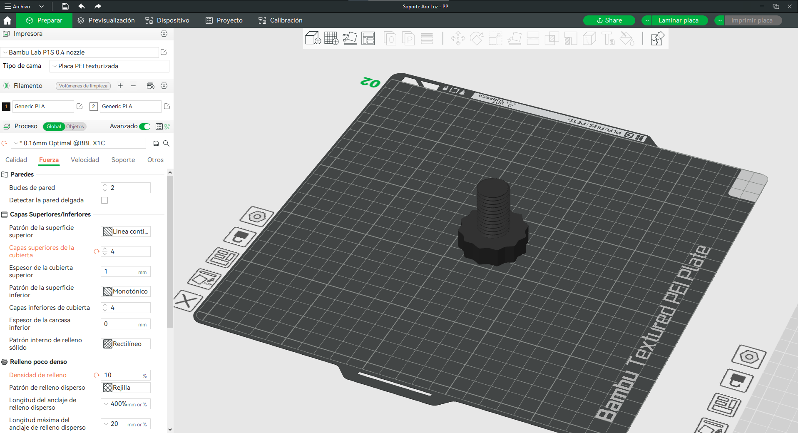Open Placa PEI texturizada bed type dropdown
This screenshot has height=433, width=798.
(109, 66)
